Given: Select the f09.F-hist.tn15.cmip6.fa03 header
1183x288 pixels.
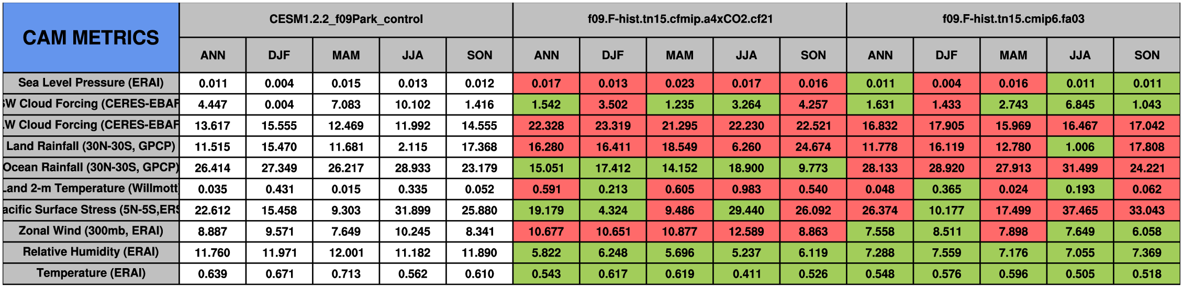Looking at the screenshot, I should pos(1013,19).
